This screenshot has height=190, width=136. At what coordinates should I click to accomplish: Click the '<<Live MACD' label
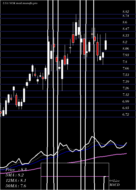coord(115,183)
